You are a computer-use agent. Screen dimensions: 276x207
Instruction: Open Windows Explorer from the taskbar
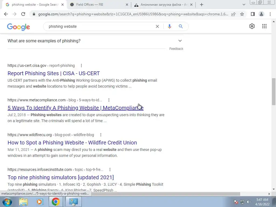23,202
